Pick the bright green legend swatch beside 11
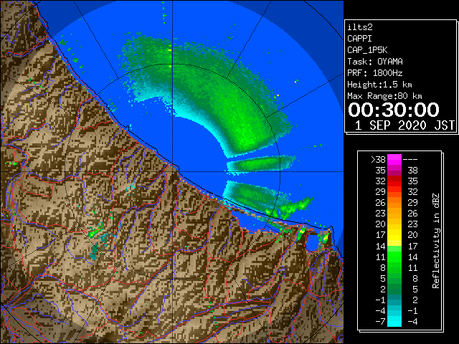Screen dimensions: 459x344 pyautogui.click(x=394, y=257)
